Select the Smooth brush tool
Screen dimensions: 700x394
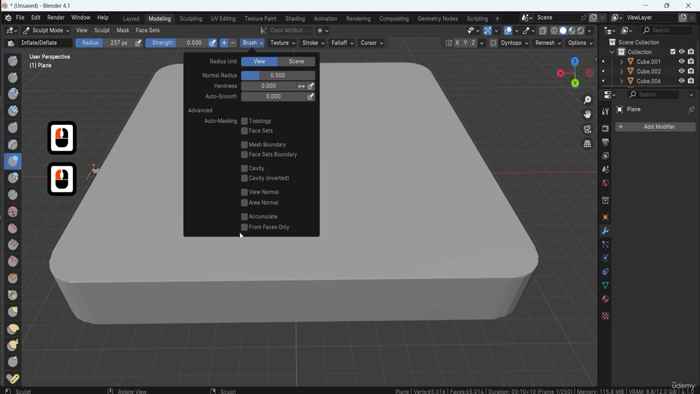coord(13,211)
